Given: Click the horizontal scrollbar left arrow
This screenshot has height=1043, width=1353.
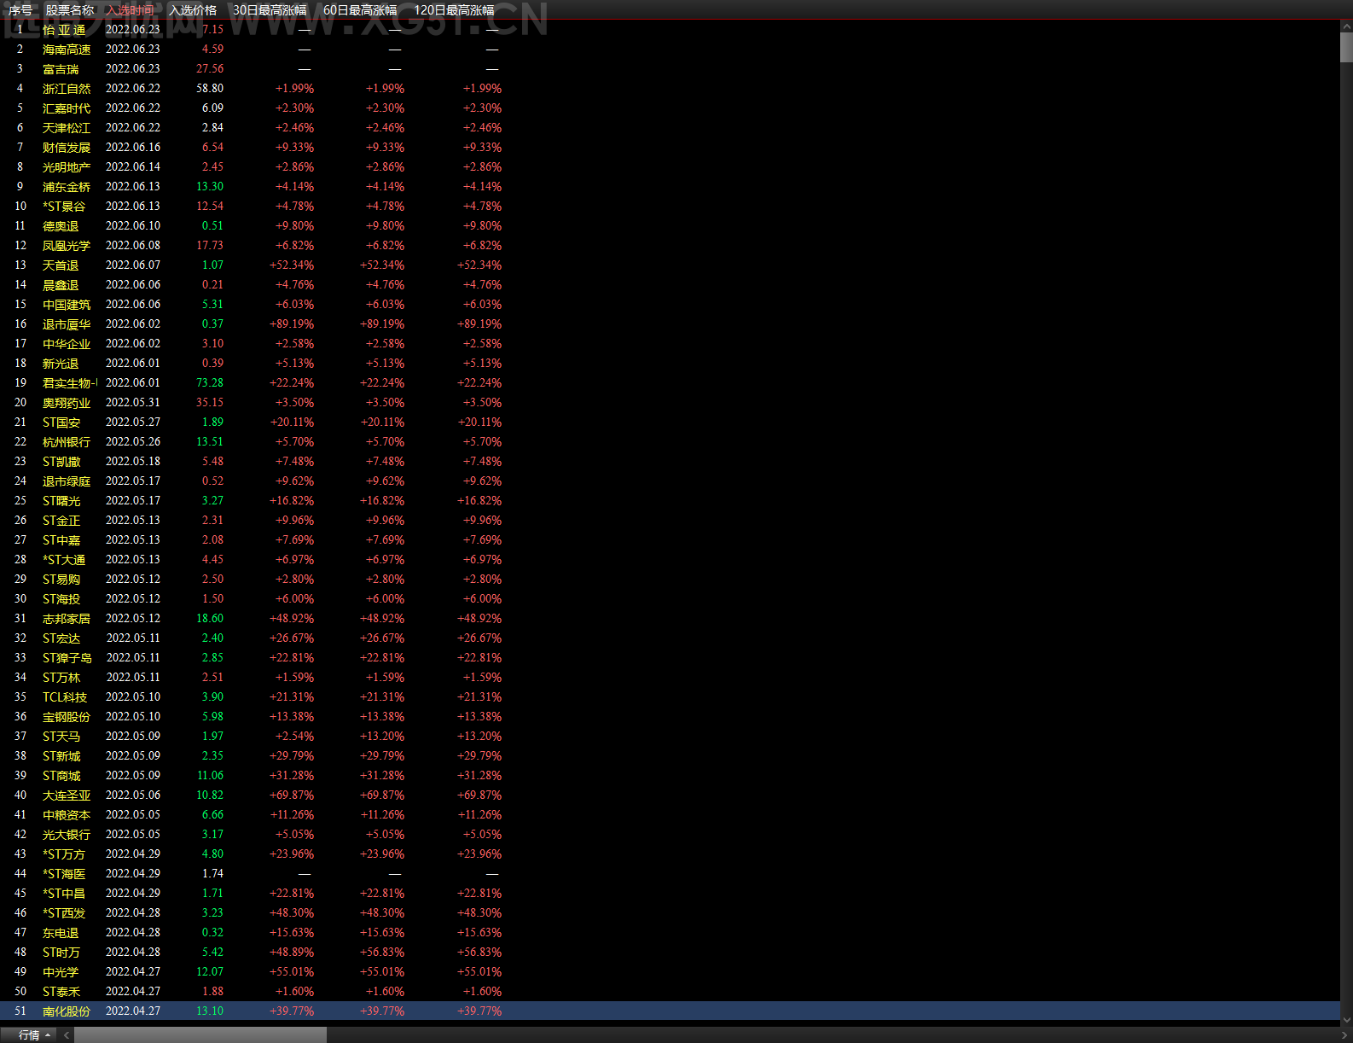Looking at the screenshot, I should (67, 1035).
